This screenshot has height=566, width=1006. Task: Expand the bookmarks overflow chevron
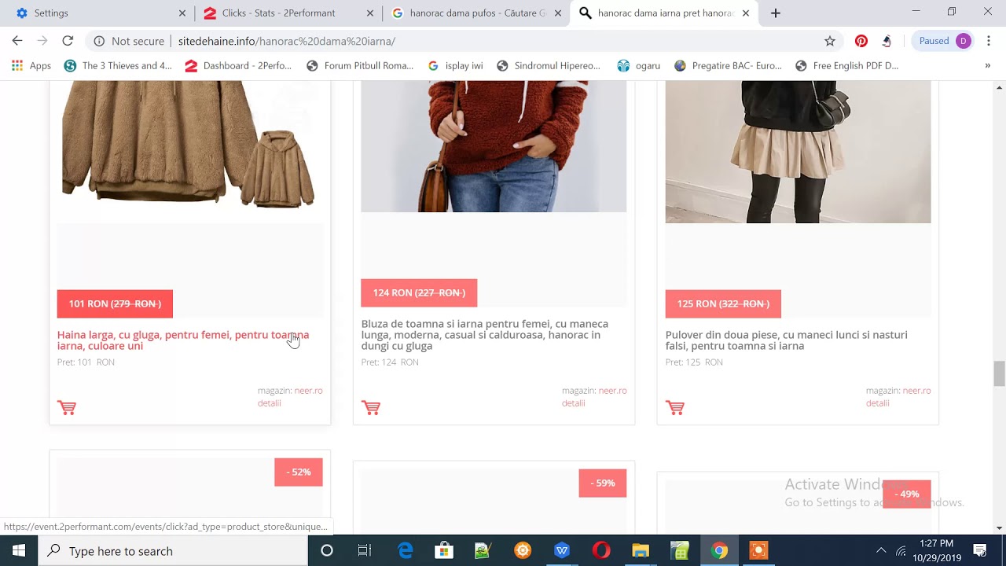[987, 66]
